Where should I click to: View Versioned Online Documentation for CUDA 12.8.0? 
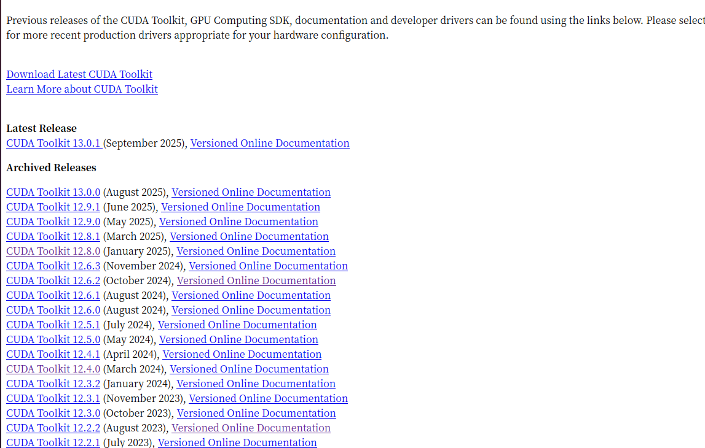pos(256,252)
